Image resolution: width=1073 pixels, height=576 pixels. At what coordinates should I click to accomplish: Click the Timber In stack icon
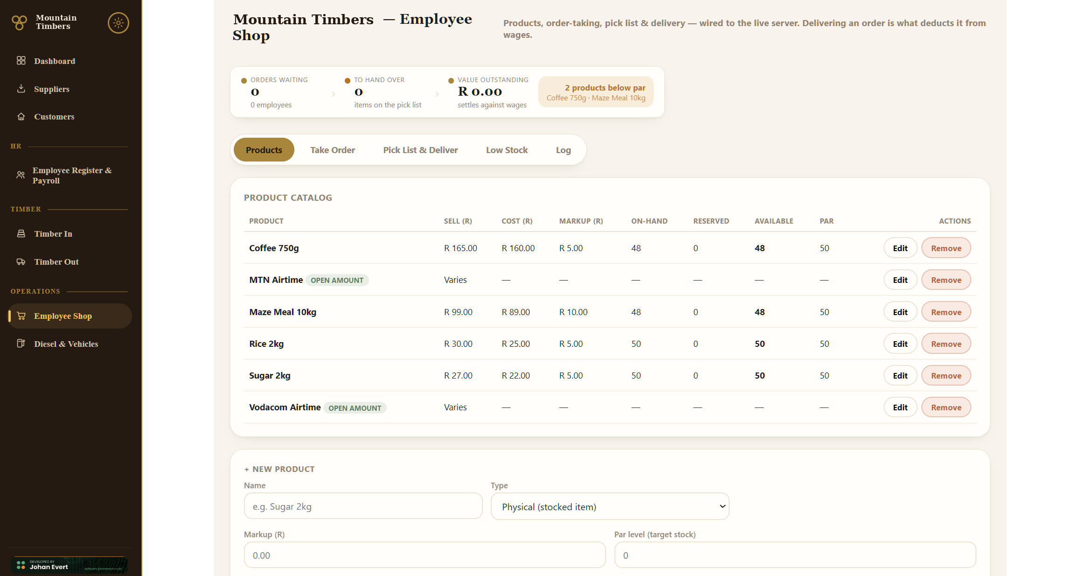click(21, 233)
